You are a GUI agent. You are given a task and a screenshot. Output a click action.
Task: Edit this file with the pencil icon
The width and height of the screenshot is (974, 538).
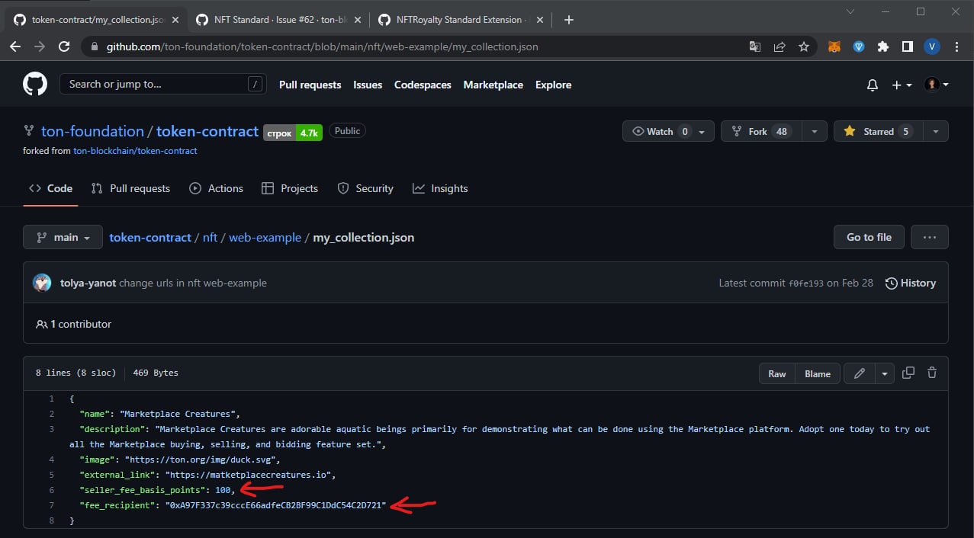[860, 373]
